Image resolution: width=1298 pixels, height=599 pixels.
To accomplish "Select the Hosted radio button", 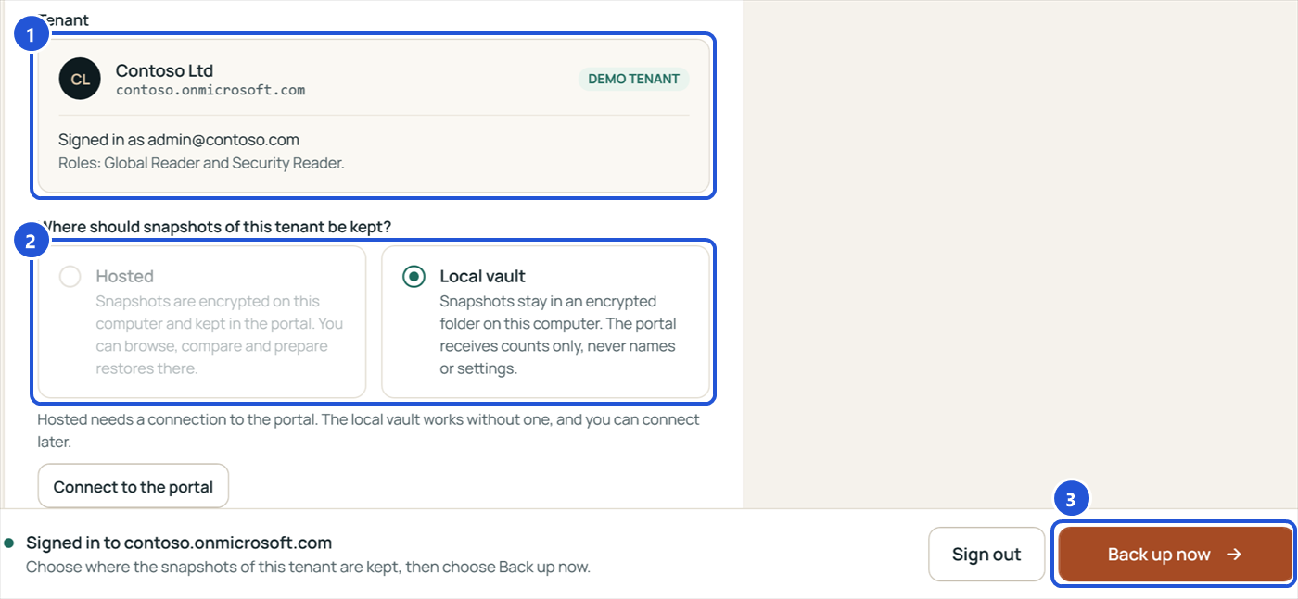I will [x=70, y=276].
